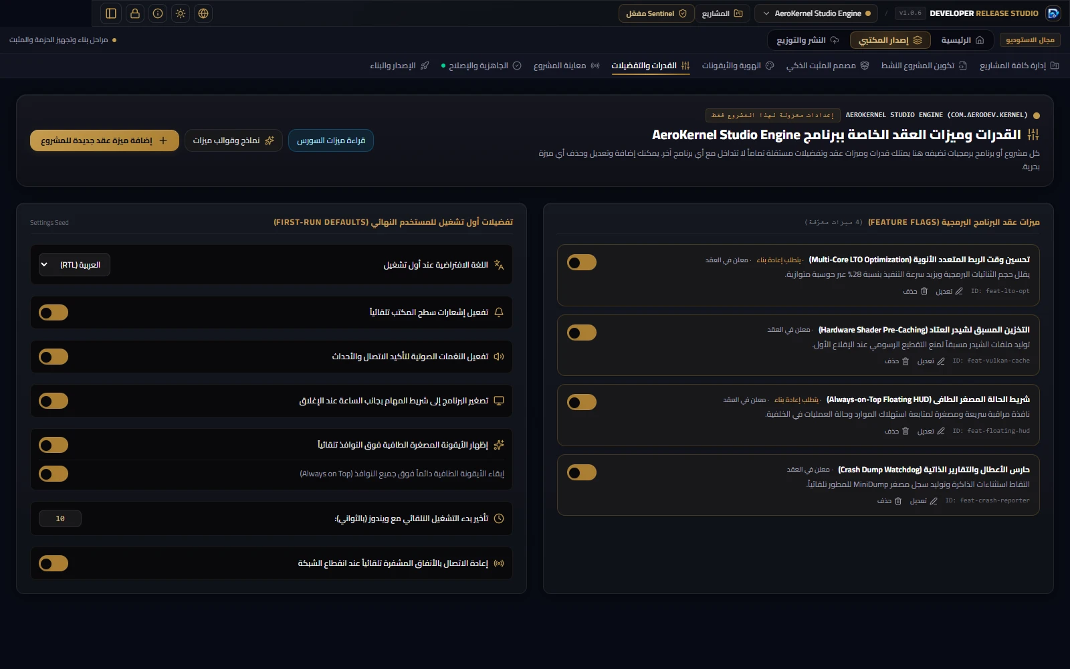Click the Settings Seed label
The height and width of the screenshot is (669, 1070).
point(49,223)
